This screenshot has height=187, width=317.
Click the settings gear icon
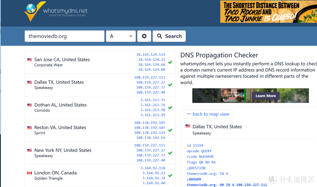tap(144, 36)
